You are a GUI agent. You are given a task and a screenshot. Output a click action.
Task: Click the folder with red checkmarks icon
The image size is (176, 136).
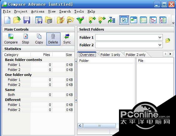click(x=61, y=20)
